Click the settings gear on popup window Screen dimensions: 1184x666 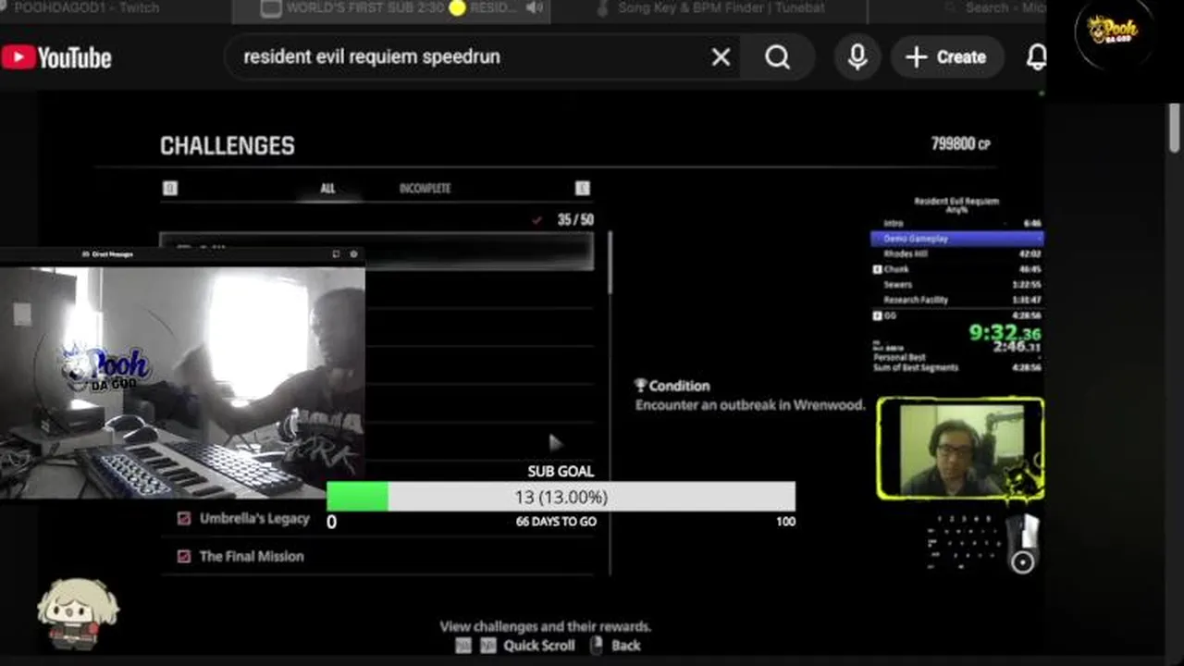click(353, 253)
